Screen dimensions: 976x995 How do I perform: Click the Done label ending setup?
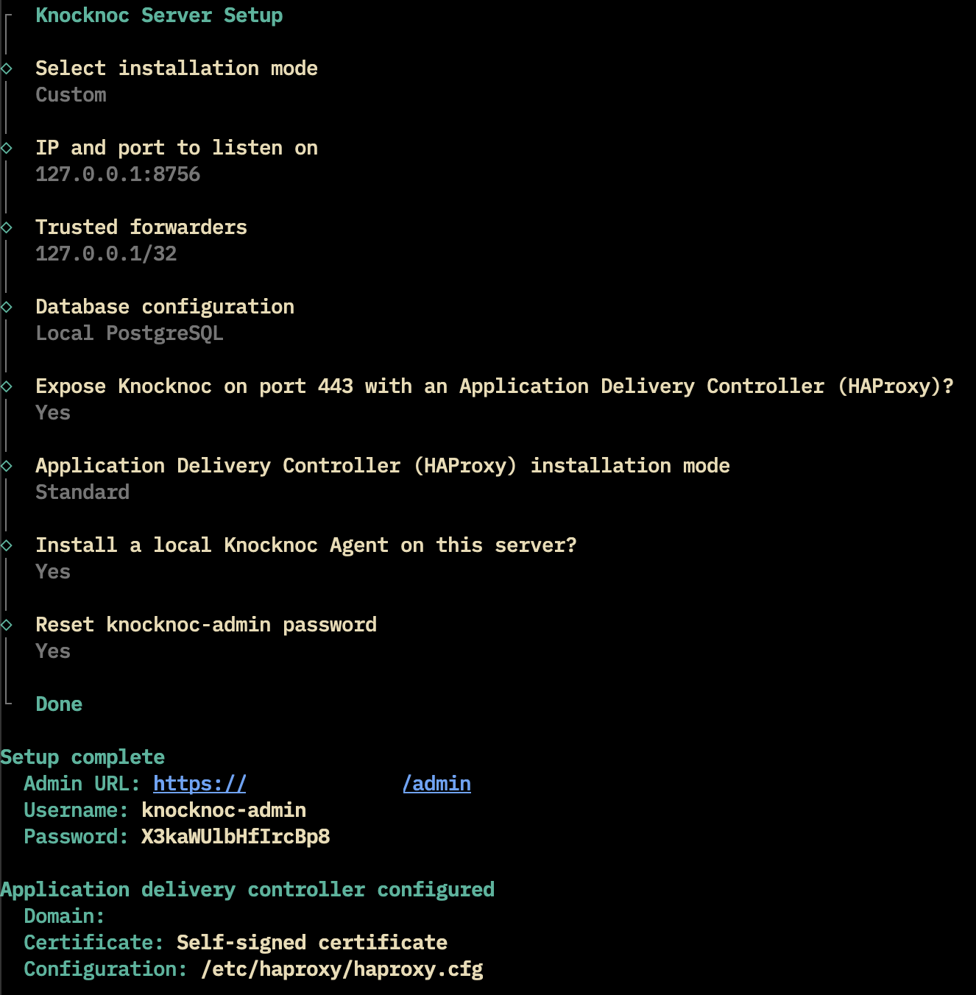pos(59,704)
